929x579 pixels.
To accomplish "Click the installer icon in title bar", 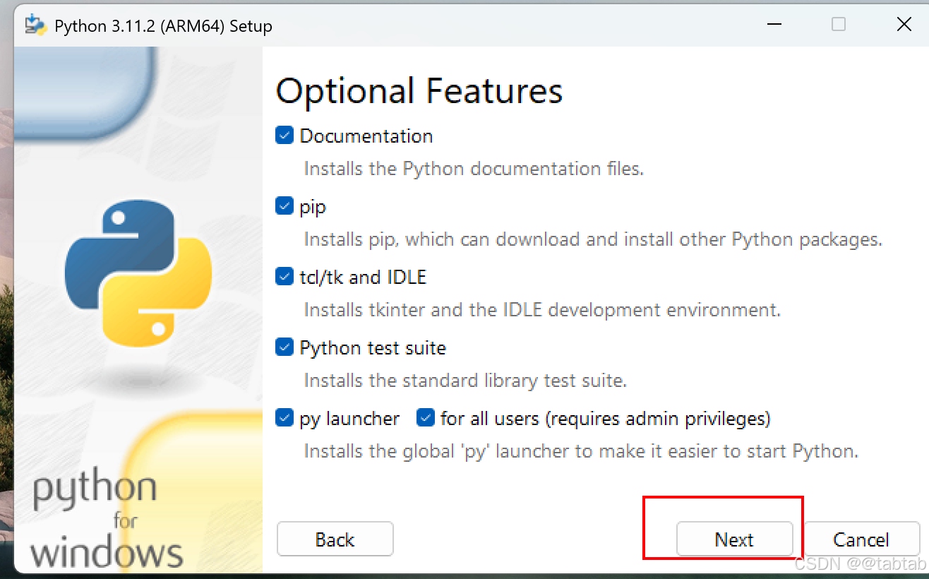I will (x=35, y=25).
